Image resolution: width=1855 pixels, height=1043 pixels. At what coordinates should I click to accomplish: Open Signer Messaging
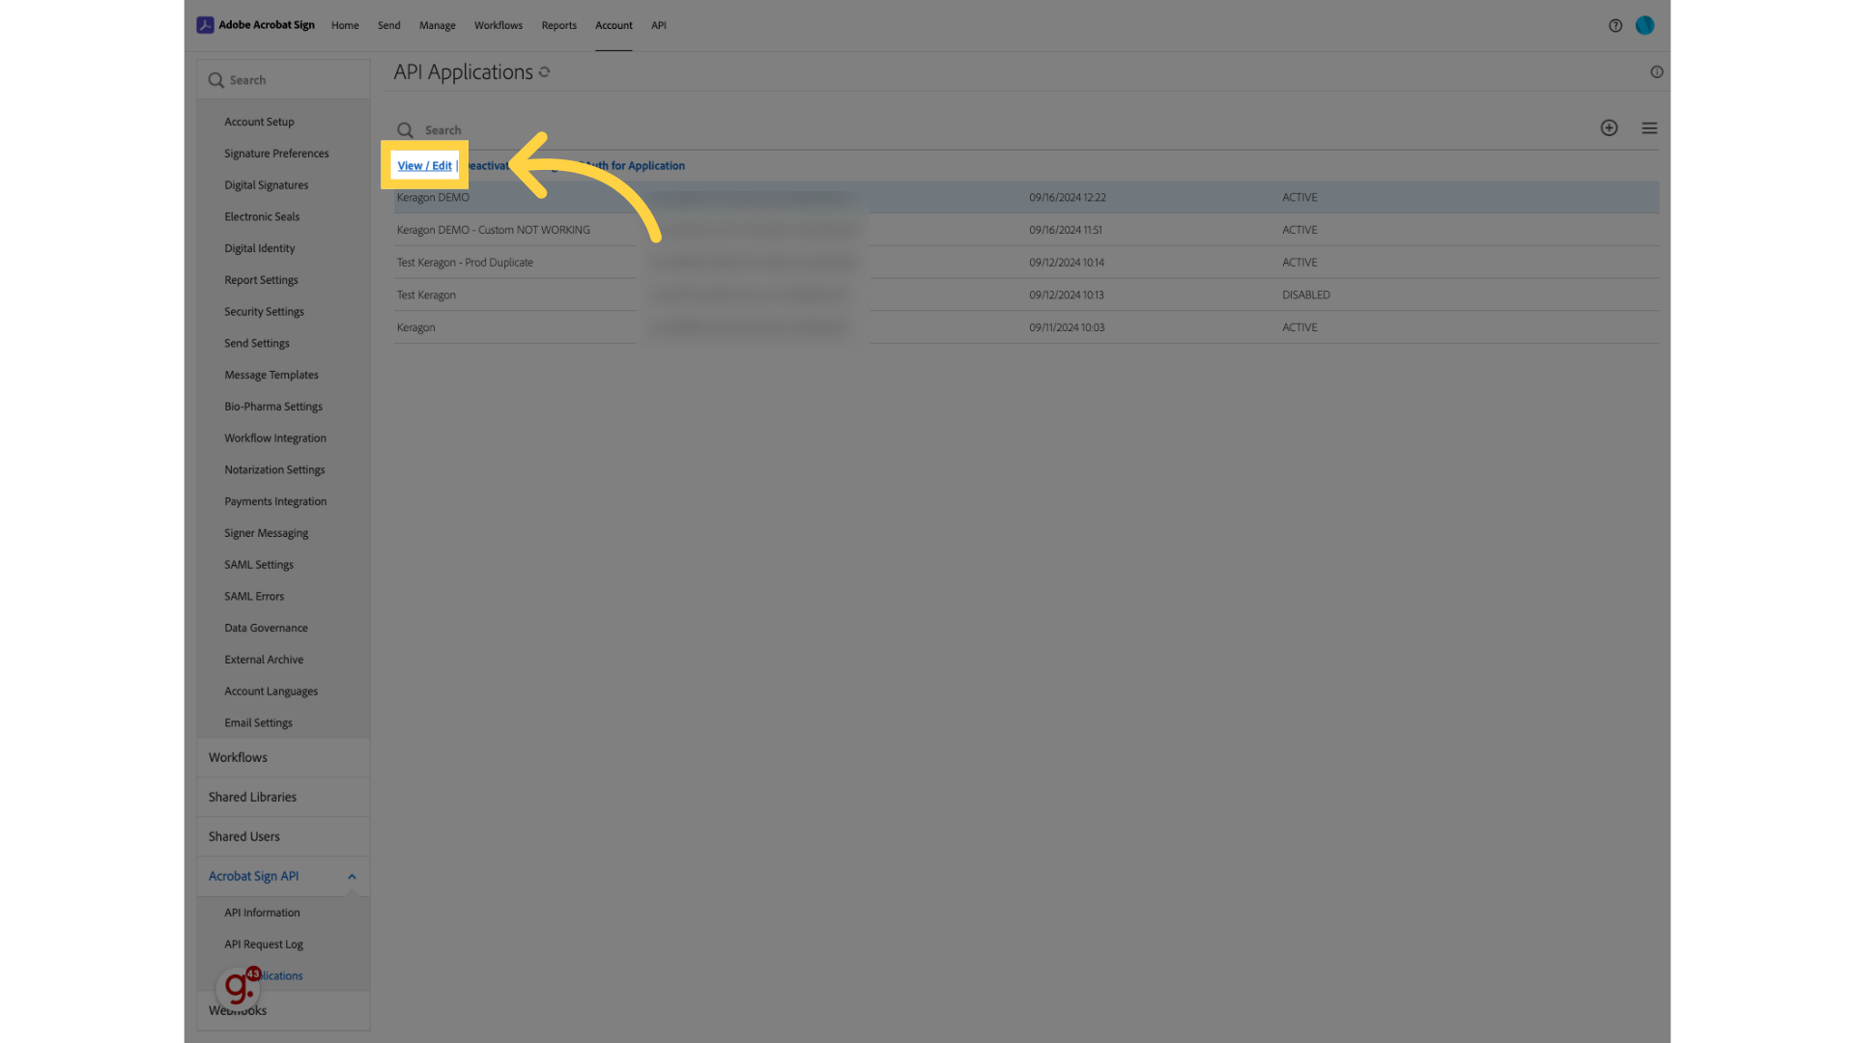click(x=267, y=533)
